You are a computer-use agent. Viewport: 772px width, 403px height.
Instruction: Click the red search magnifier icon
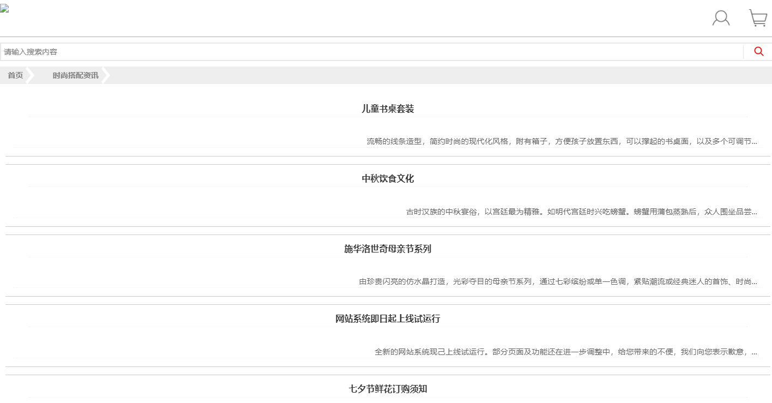pyautogui.click(x=758, y=52)
